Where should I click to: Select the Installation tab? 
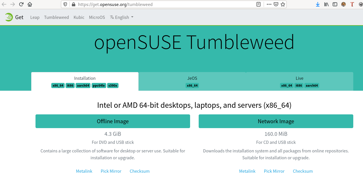click(x=85, y=81)
